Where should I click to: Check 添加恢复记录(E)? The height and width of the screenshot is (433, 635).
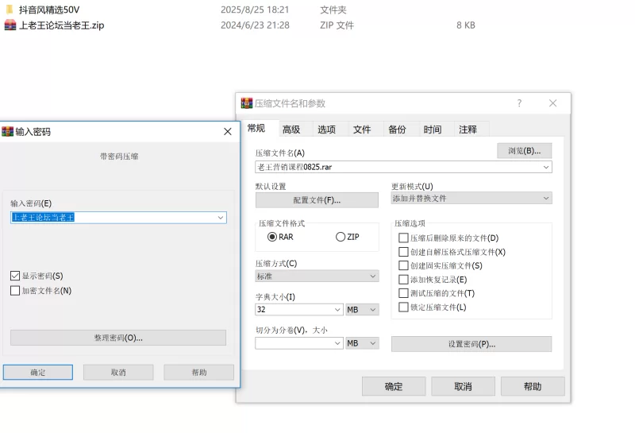pyautogui.click(x=403, y=280)
